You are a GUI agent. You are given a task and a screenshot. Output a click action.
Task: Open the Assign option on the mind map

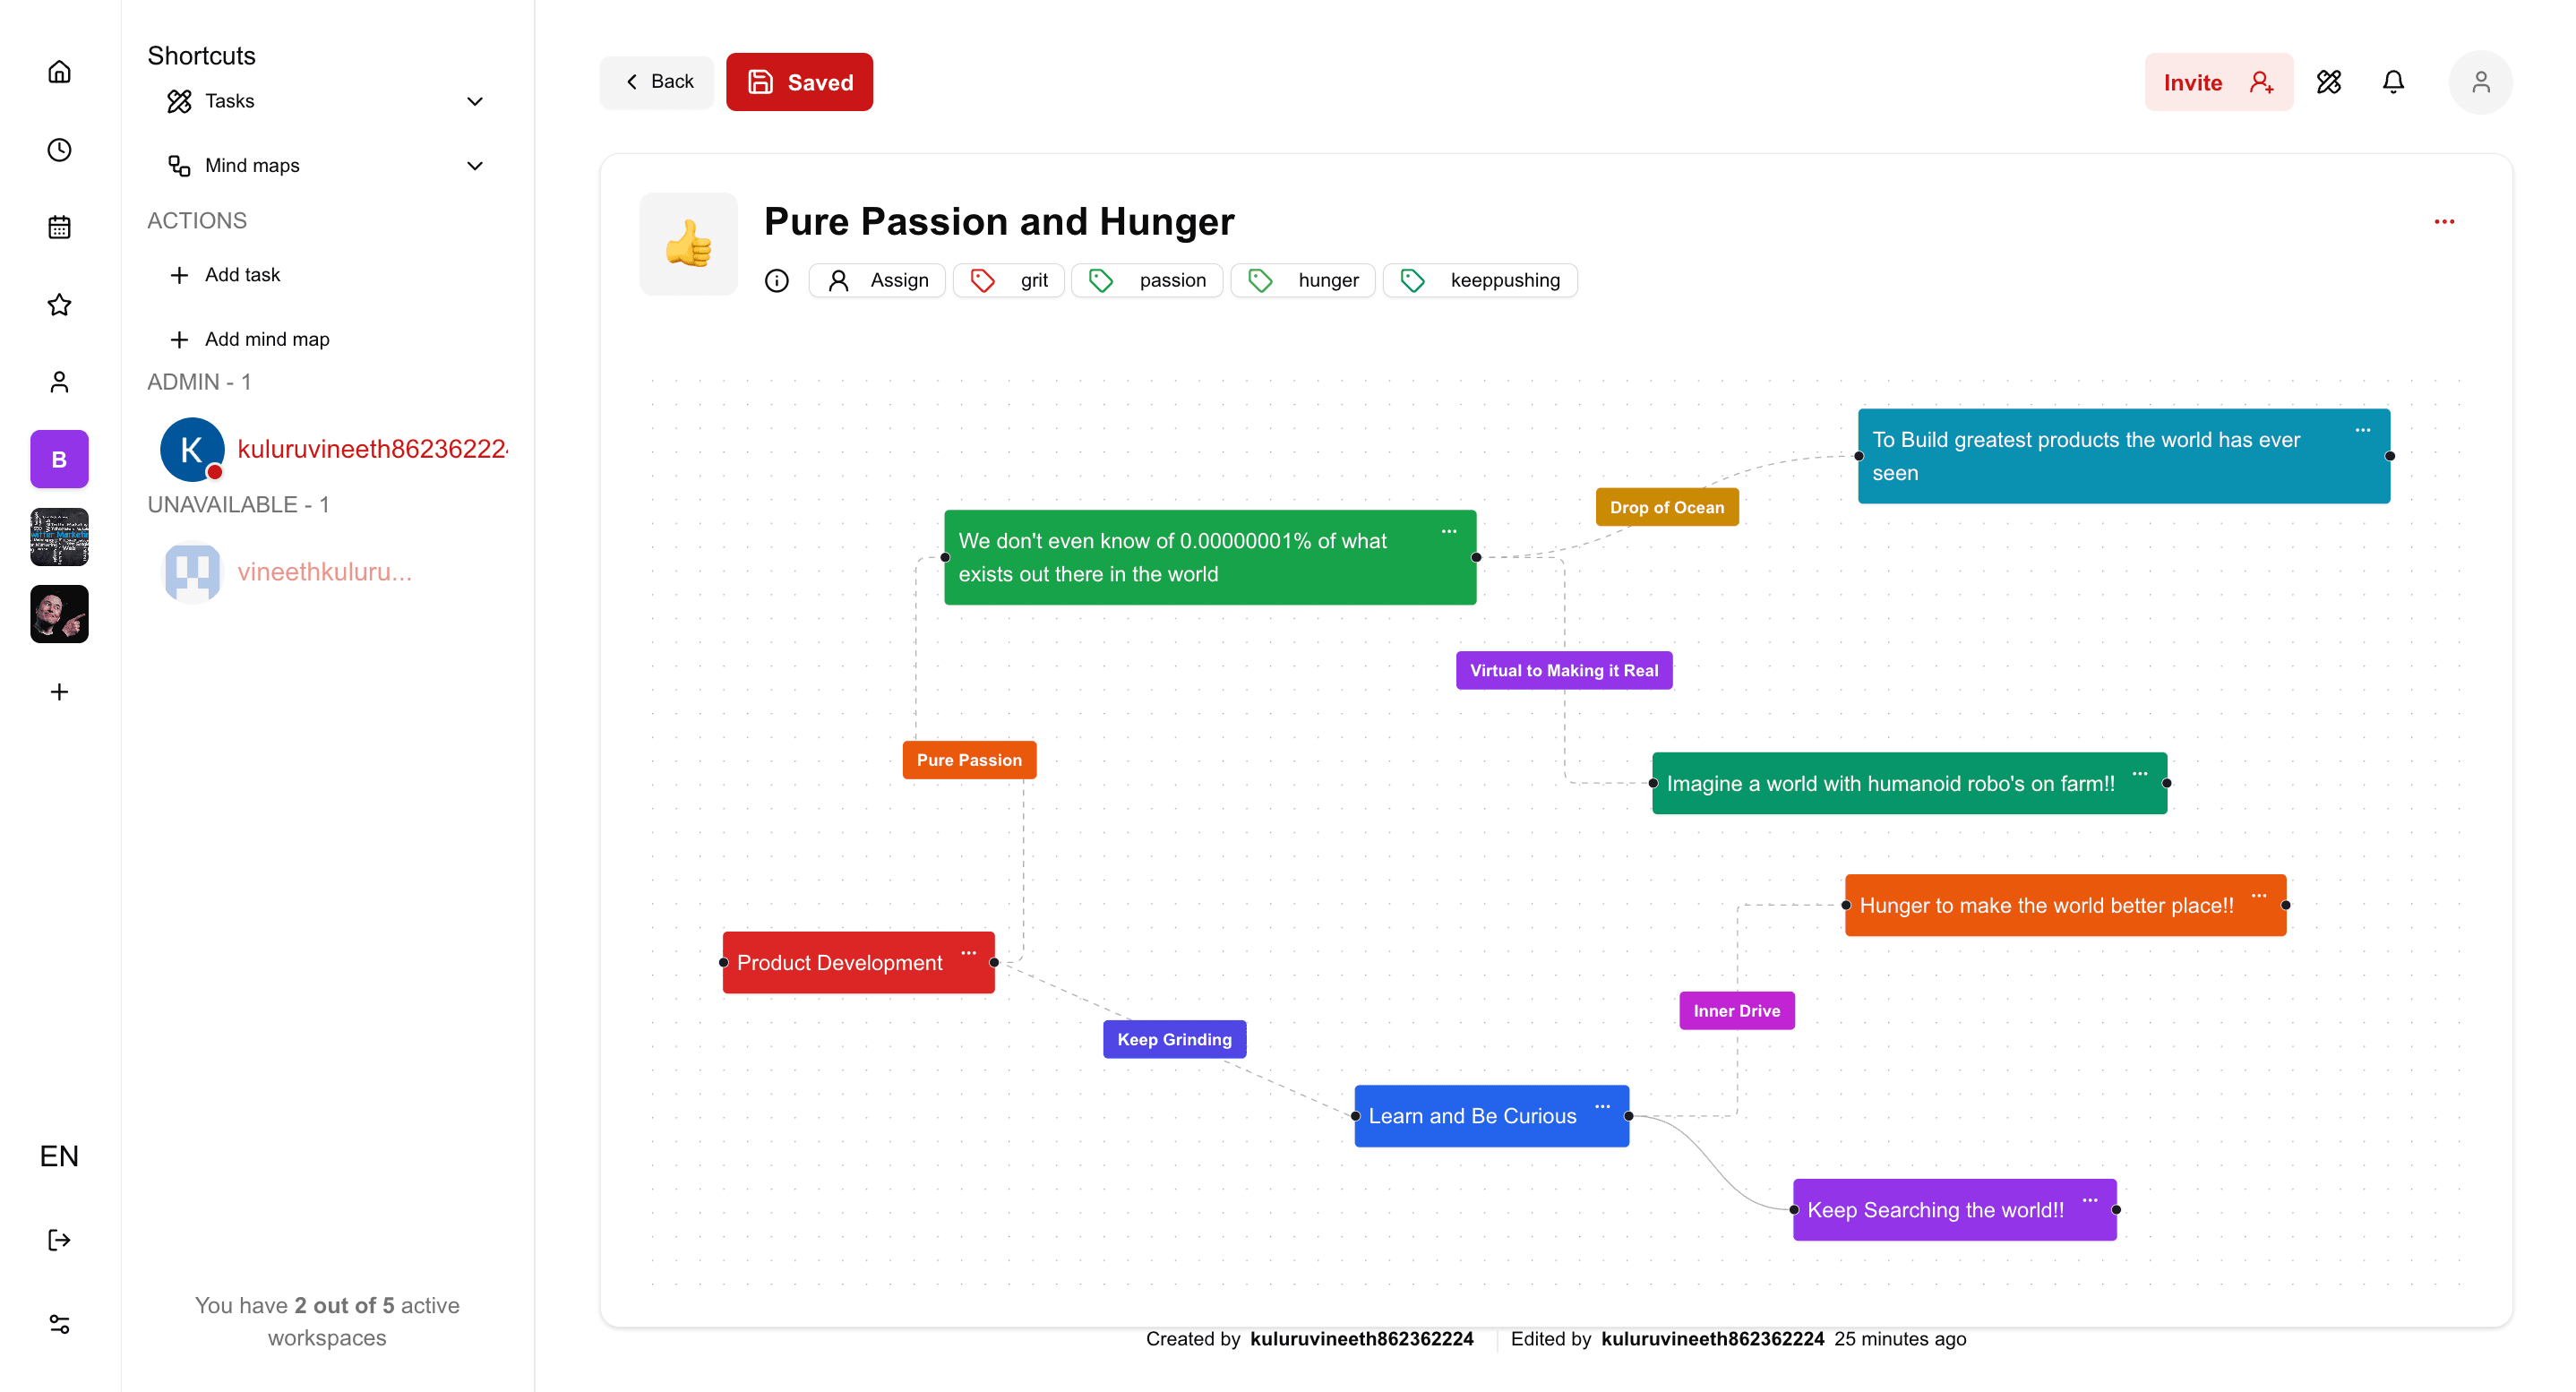(x=877, y=280)
